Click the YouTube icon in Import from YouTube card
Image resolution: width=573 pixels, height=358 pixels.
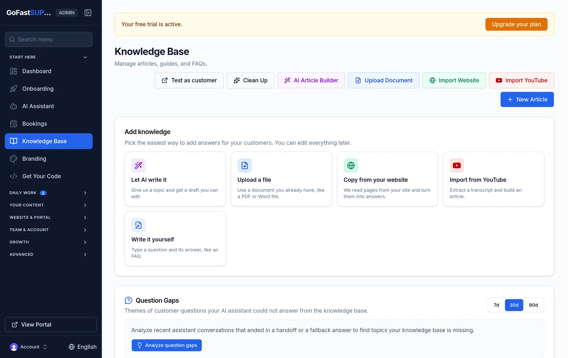(x=457, y=165)
